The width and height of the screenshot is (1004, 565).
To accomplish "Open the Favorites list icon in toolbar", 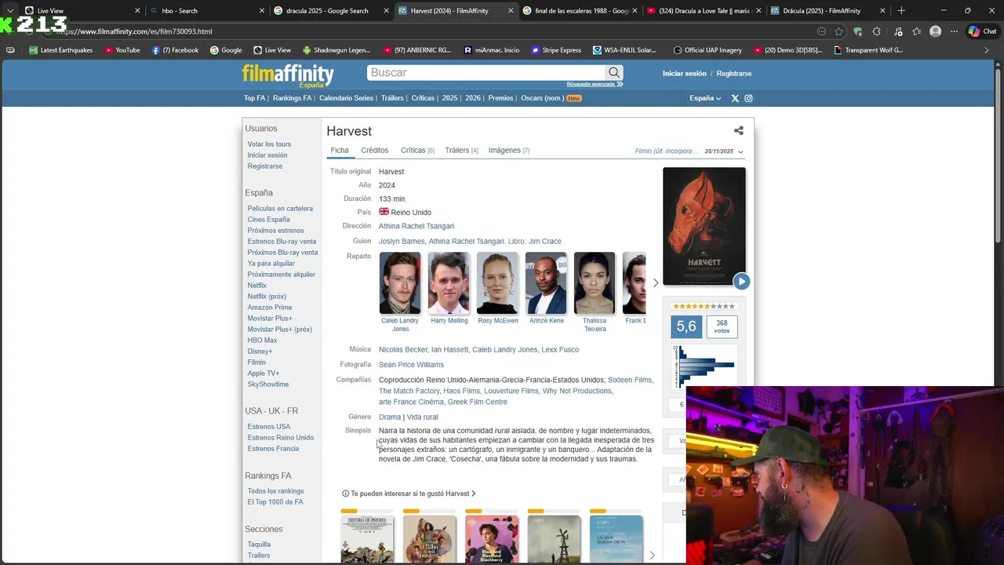I will (x=916, y=31).
